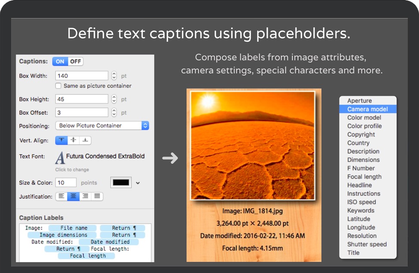Click 'Focal length:' plain text in Caption Labels
Image resolution: width=419 pixels, height=273 pixels.
click(110, 249)
